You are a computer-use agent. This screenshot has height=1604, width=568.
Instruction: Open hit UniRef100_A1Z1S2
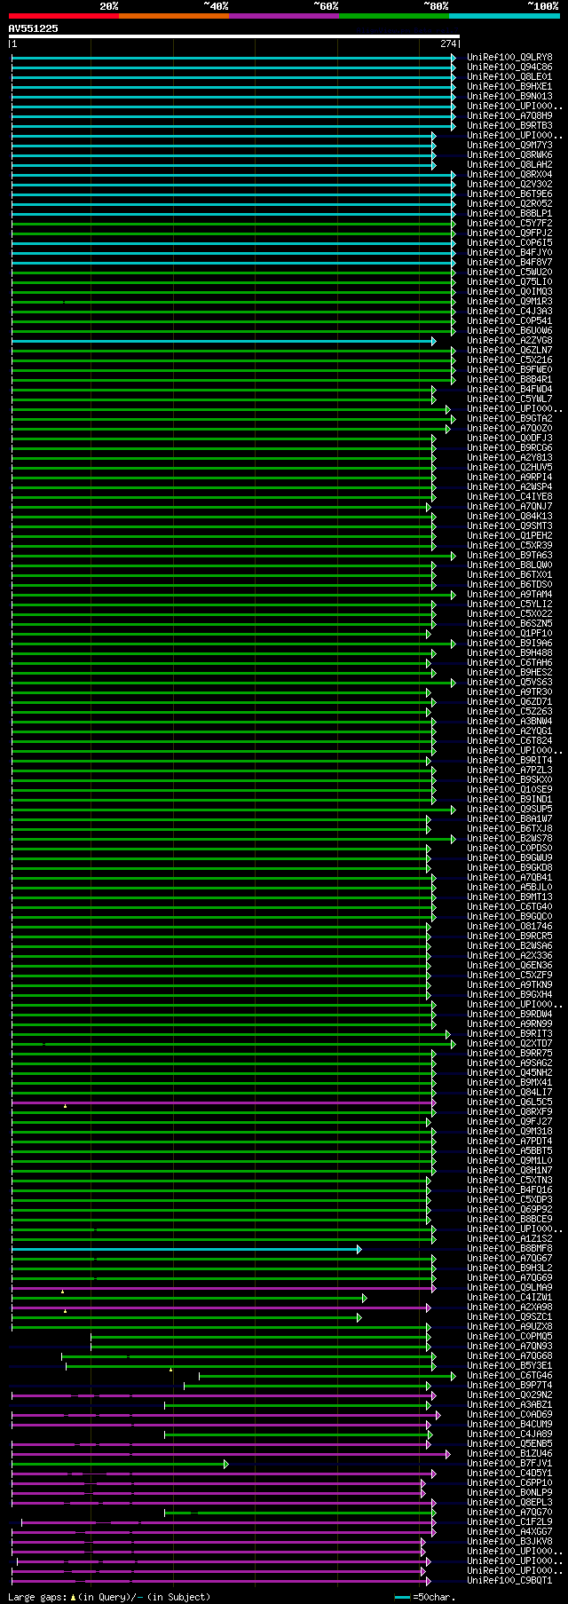click(509, 1238)
